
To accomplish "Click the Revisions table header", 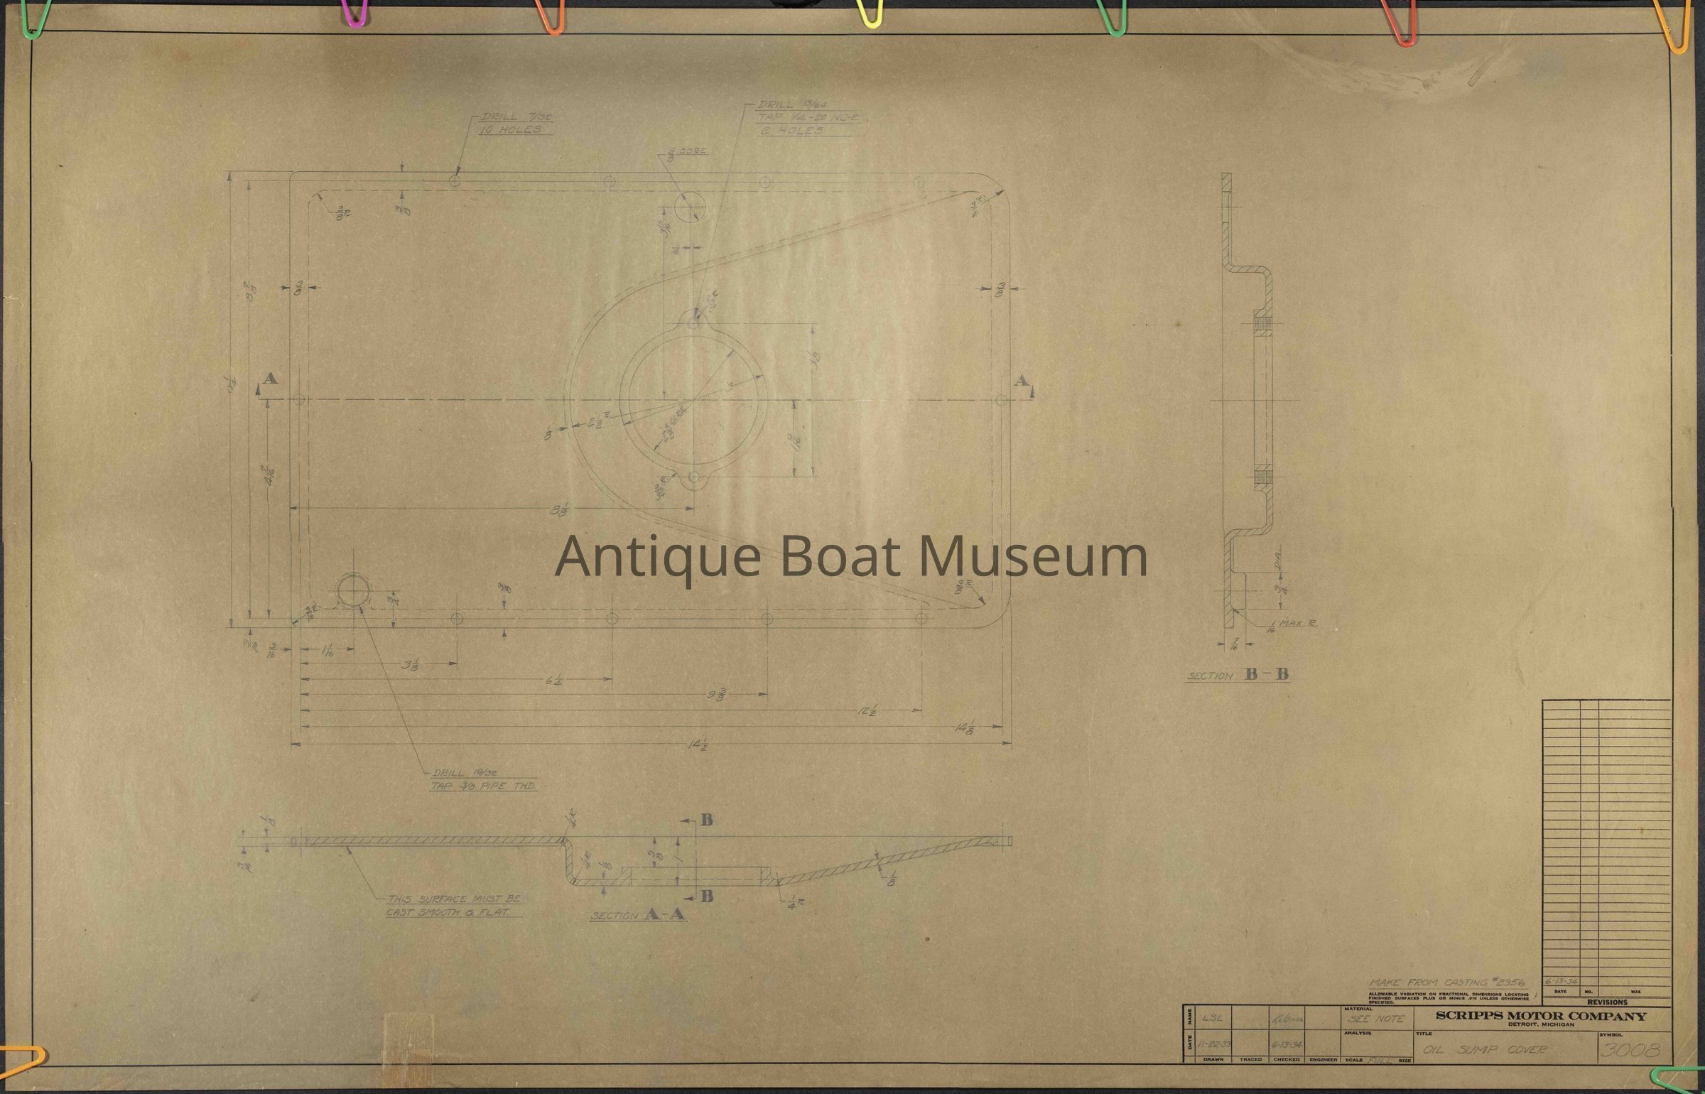I will (1607, 1002).
